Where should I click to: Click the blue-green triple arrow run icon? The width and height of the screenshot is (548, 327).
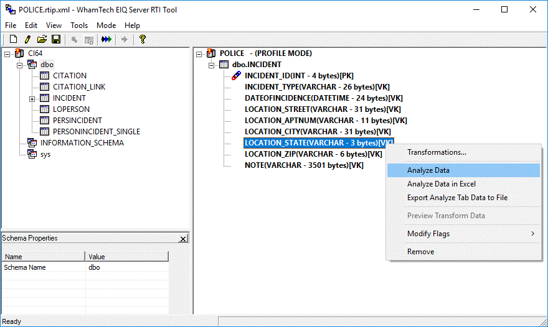click(x=106, y=39)
